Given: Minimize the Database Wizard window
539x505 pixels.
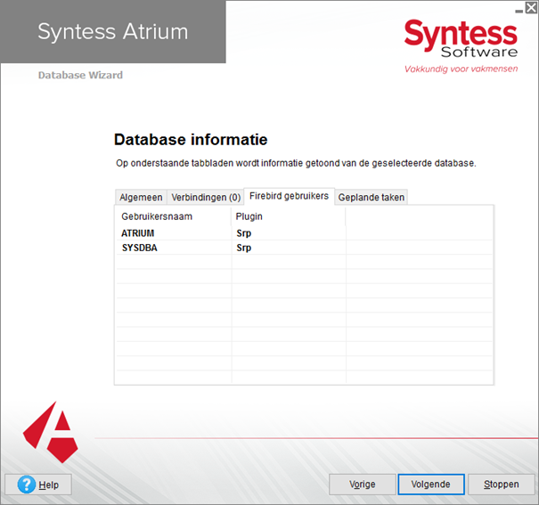Looking at the screenshot, I should tap(519, 11).
